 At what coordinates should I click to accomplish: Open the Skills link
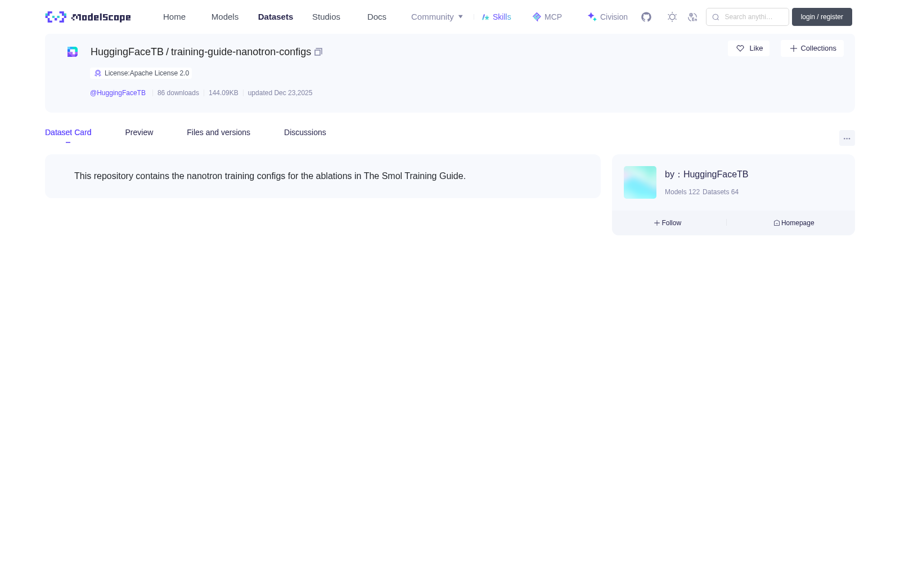[x=496, y=17]
